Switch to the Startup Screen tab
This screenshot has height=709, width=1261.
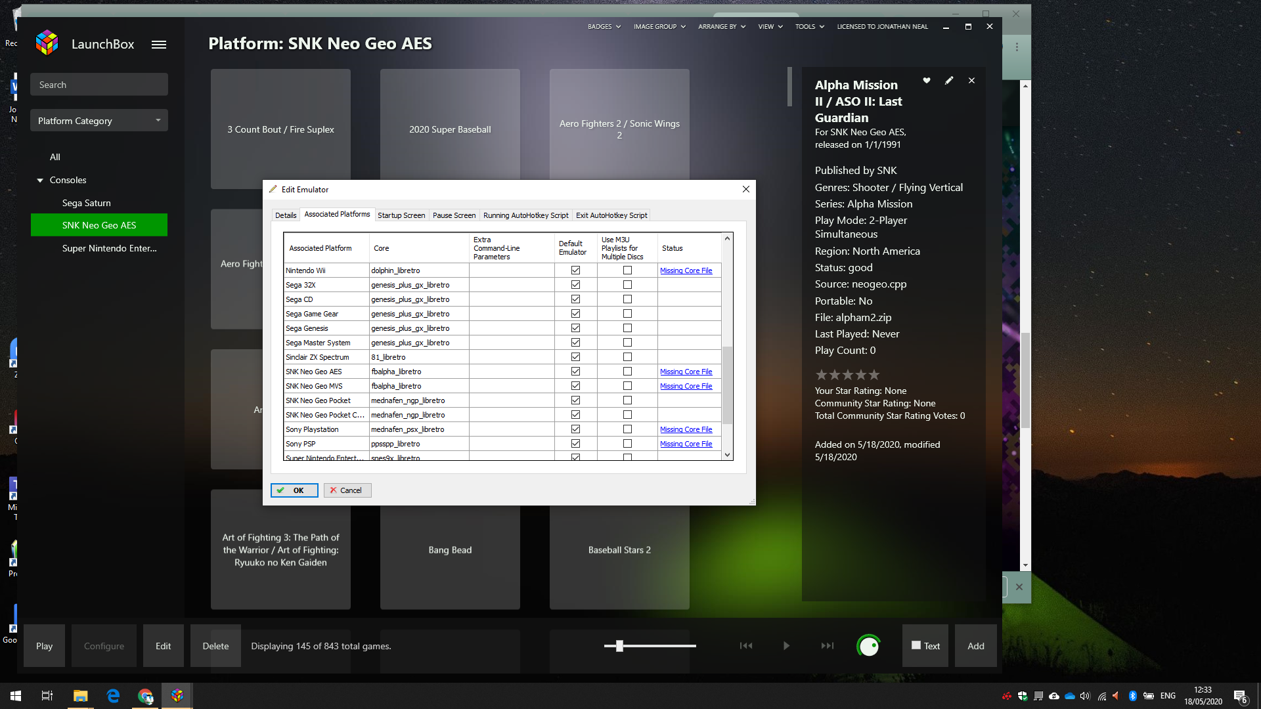click(x=401, y=215)
